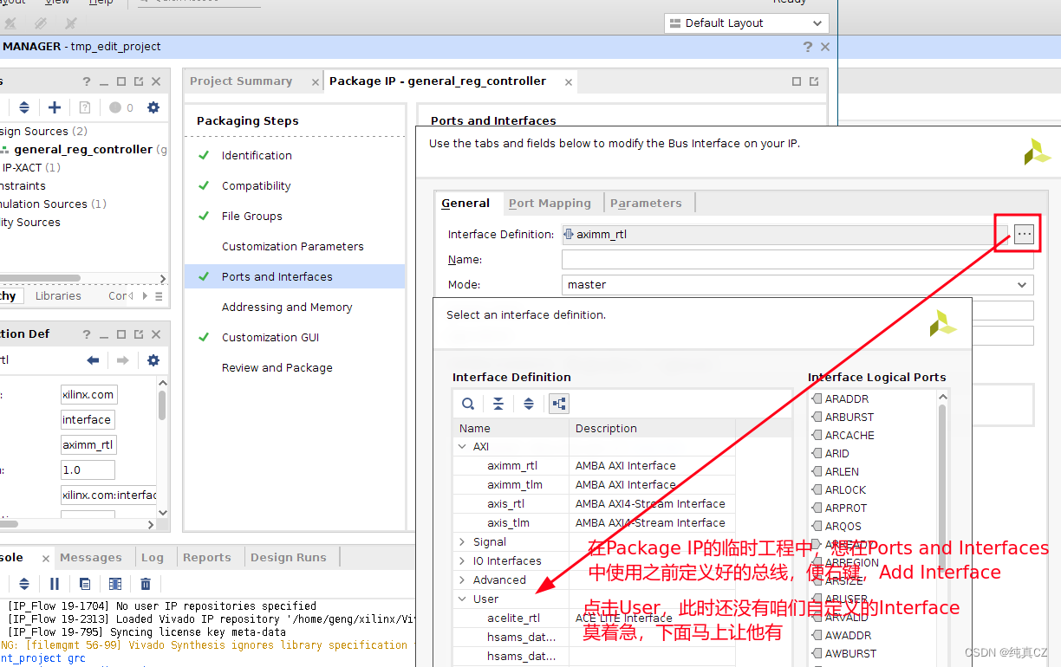Open Definition panel settings gear
Screen dimensions: 1061x667
[x=153, y=360]
